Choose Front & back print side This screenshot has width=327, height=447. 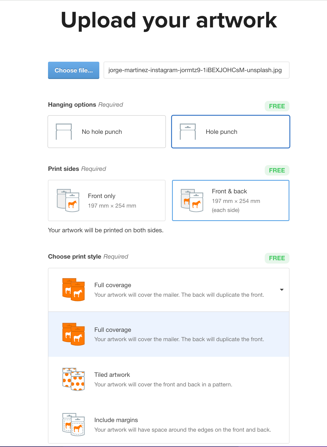pyautogui.click(x=230, y=200)
